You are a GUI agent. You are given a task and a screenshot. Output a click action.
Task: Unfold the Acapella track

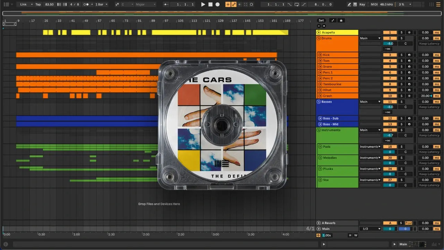tap(319, 32)
